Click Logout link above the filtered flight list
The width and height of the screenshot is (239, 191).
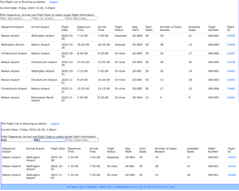coord(55,123)
